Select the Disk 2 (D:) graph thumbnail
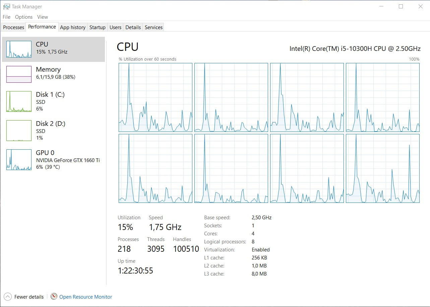The height and width of the screenshot is (307, 430). 19,131
